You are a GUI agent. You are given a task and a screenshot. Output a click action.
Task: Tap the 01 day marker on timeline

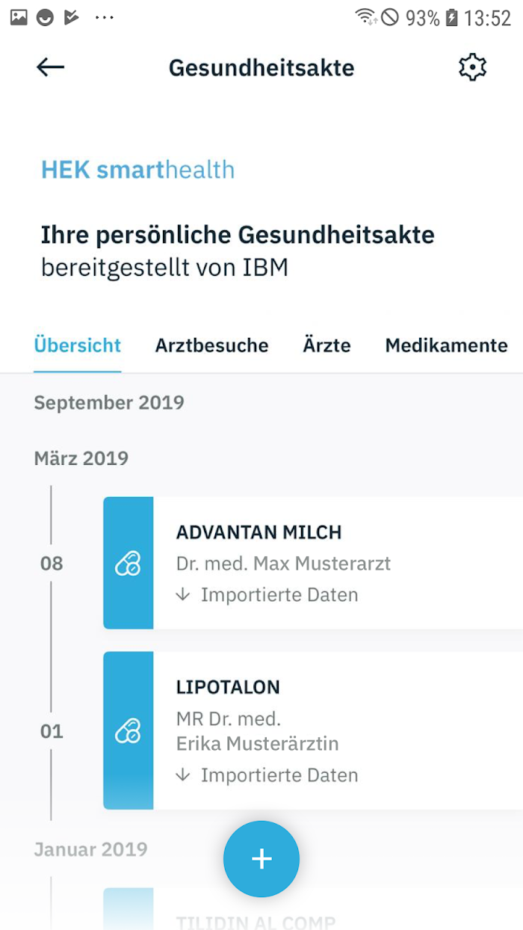point(52,730)
